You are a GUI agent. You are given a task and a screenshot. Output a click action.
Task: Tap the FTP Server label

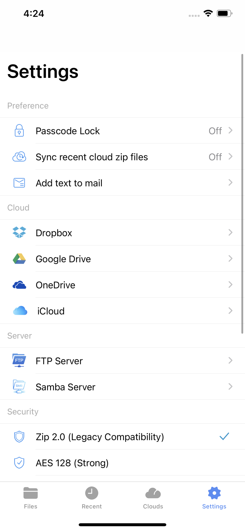coord(59,361)
